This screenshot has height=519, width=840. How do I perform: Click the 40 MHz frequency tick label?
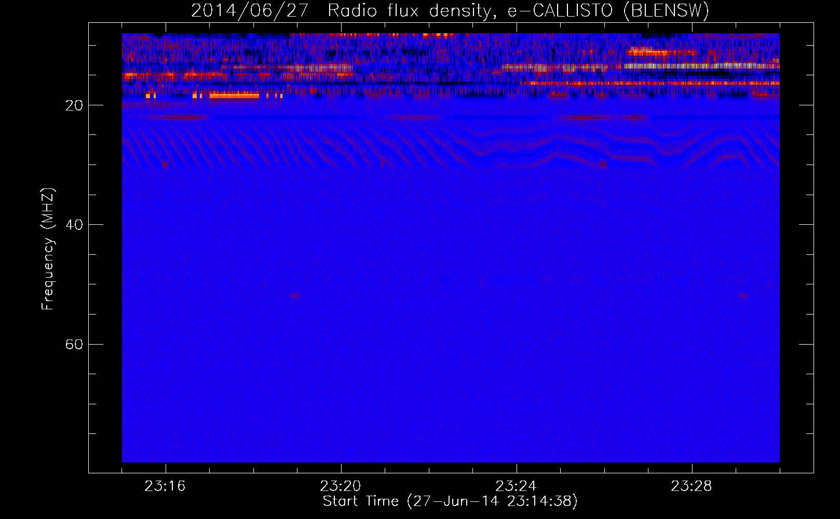point(74,225)
